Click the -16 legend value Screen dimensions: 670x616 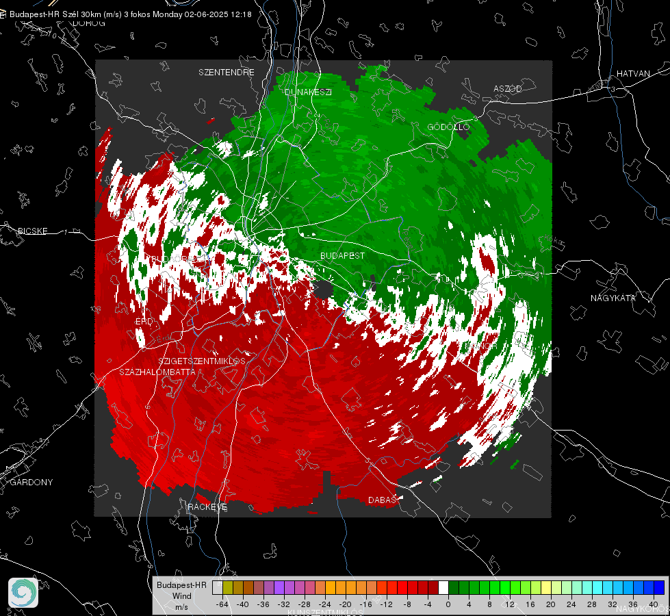(365, 604)
